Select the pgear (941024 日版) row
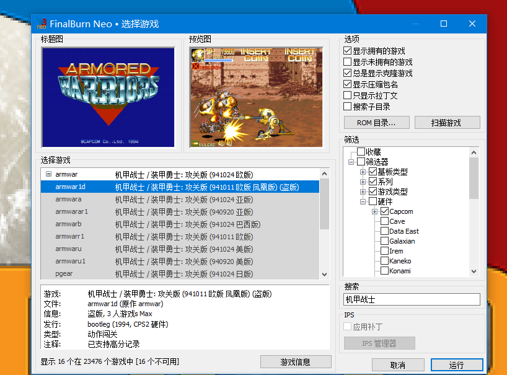This screenshot has height=375, width=507. pyautogui.click(x=180, y=273)
